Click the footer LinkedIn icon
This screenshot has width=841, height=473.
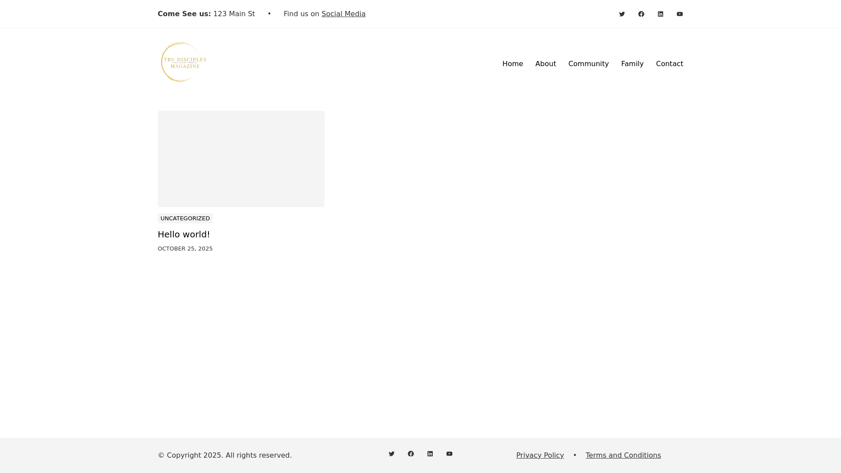coord(430,454)
